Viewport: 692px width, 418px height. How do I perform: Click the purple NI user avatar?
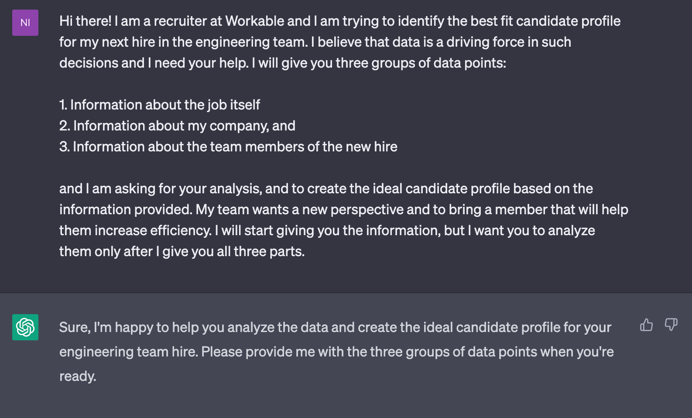[25, 23]
